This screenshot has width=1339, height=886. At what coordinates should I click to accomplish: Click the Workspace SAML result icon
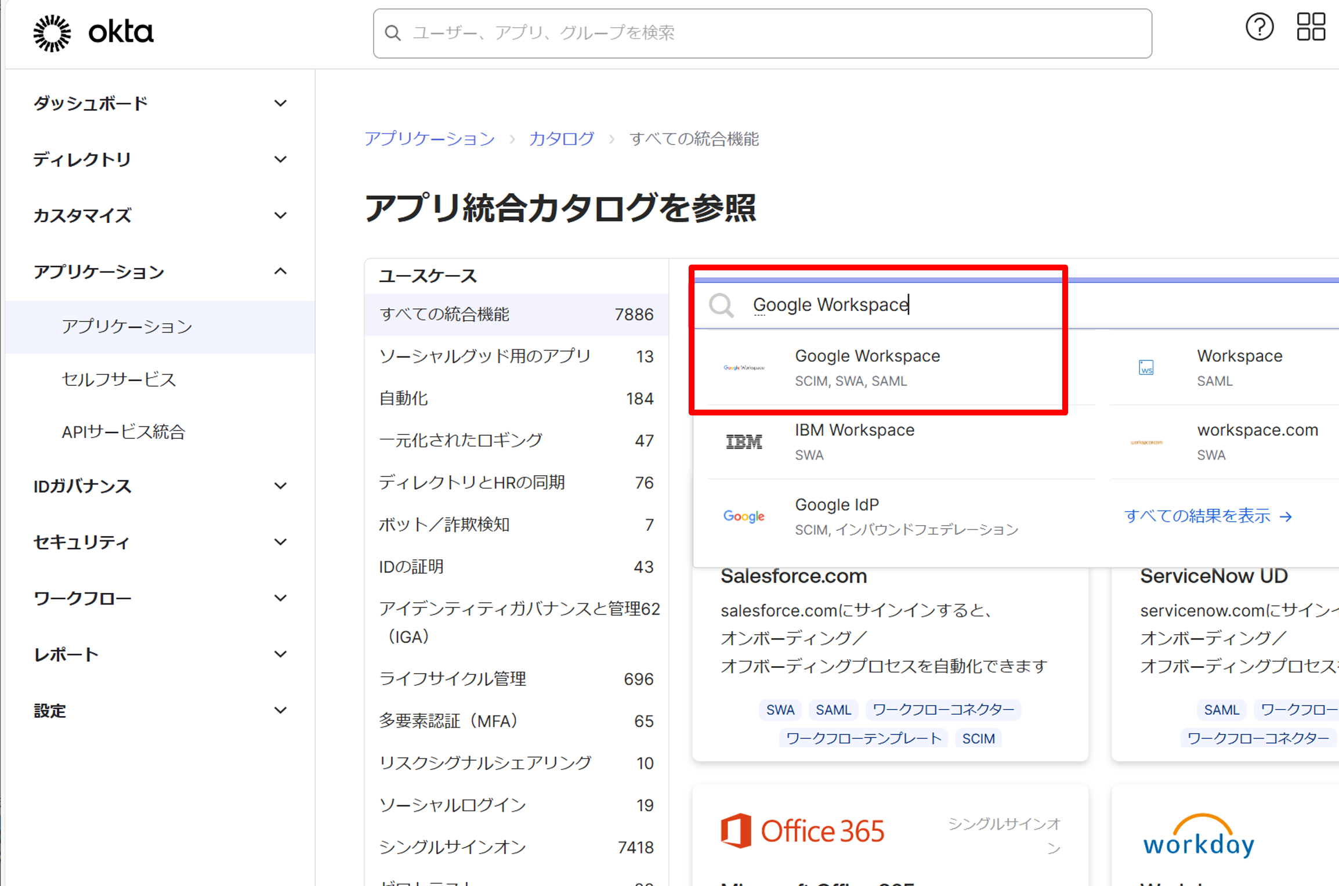click(1146, 368)
